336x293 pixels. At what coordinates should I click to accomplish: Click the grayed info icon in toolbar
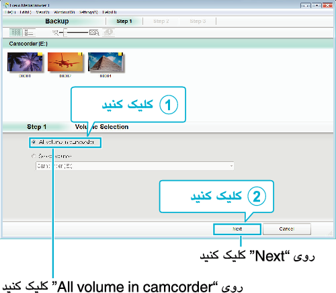(109, 32)
